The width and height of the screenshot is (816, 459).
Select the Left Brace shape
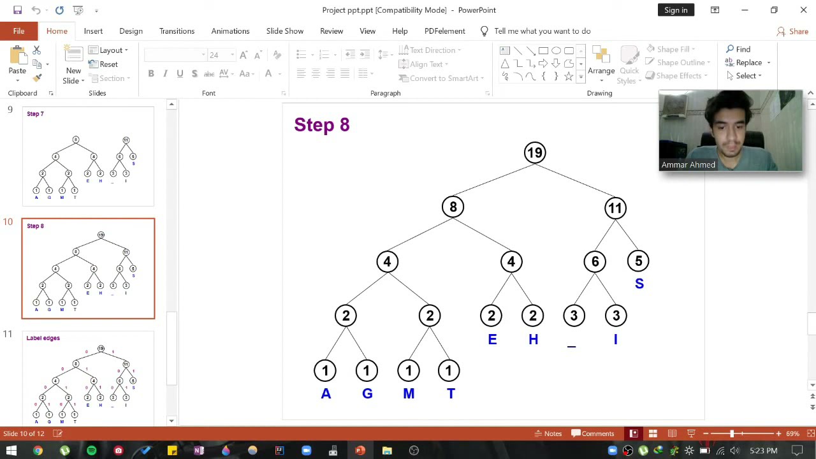[x=543, y=76]
